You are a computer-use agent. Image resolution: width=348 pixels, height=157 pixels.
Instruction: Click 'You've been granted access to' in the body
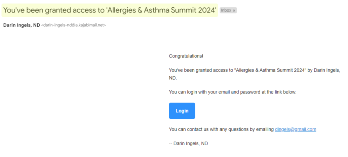[x=201, y=70]
